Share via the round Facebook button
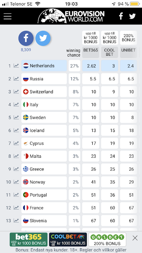 (x=26, y=38)
